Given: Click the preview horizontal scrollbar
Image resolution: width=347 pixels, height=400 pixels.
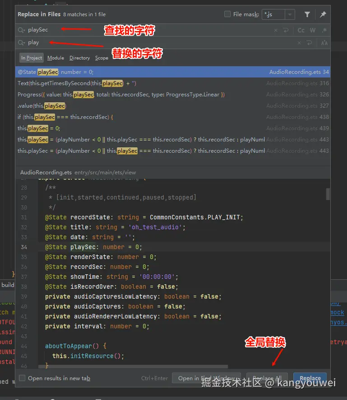Looking at the screenshot, I should [x=133, y=367].
